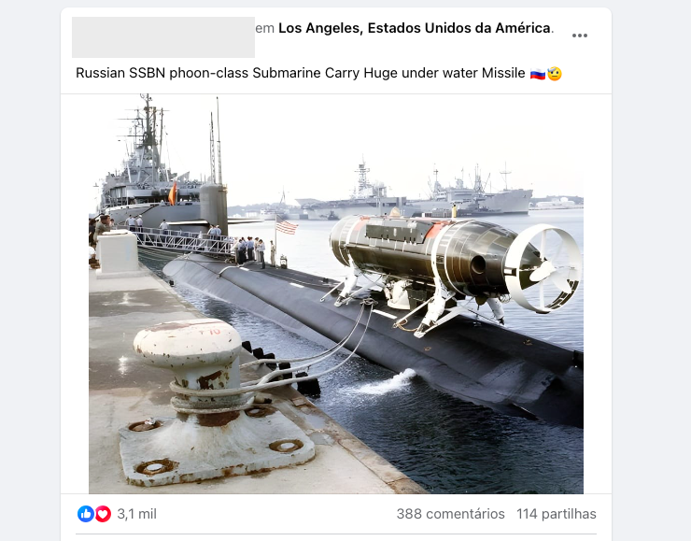
Task: Open the three-dot post options menu
Action: coord(580,36)
